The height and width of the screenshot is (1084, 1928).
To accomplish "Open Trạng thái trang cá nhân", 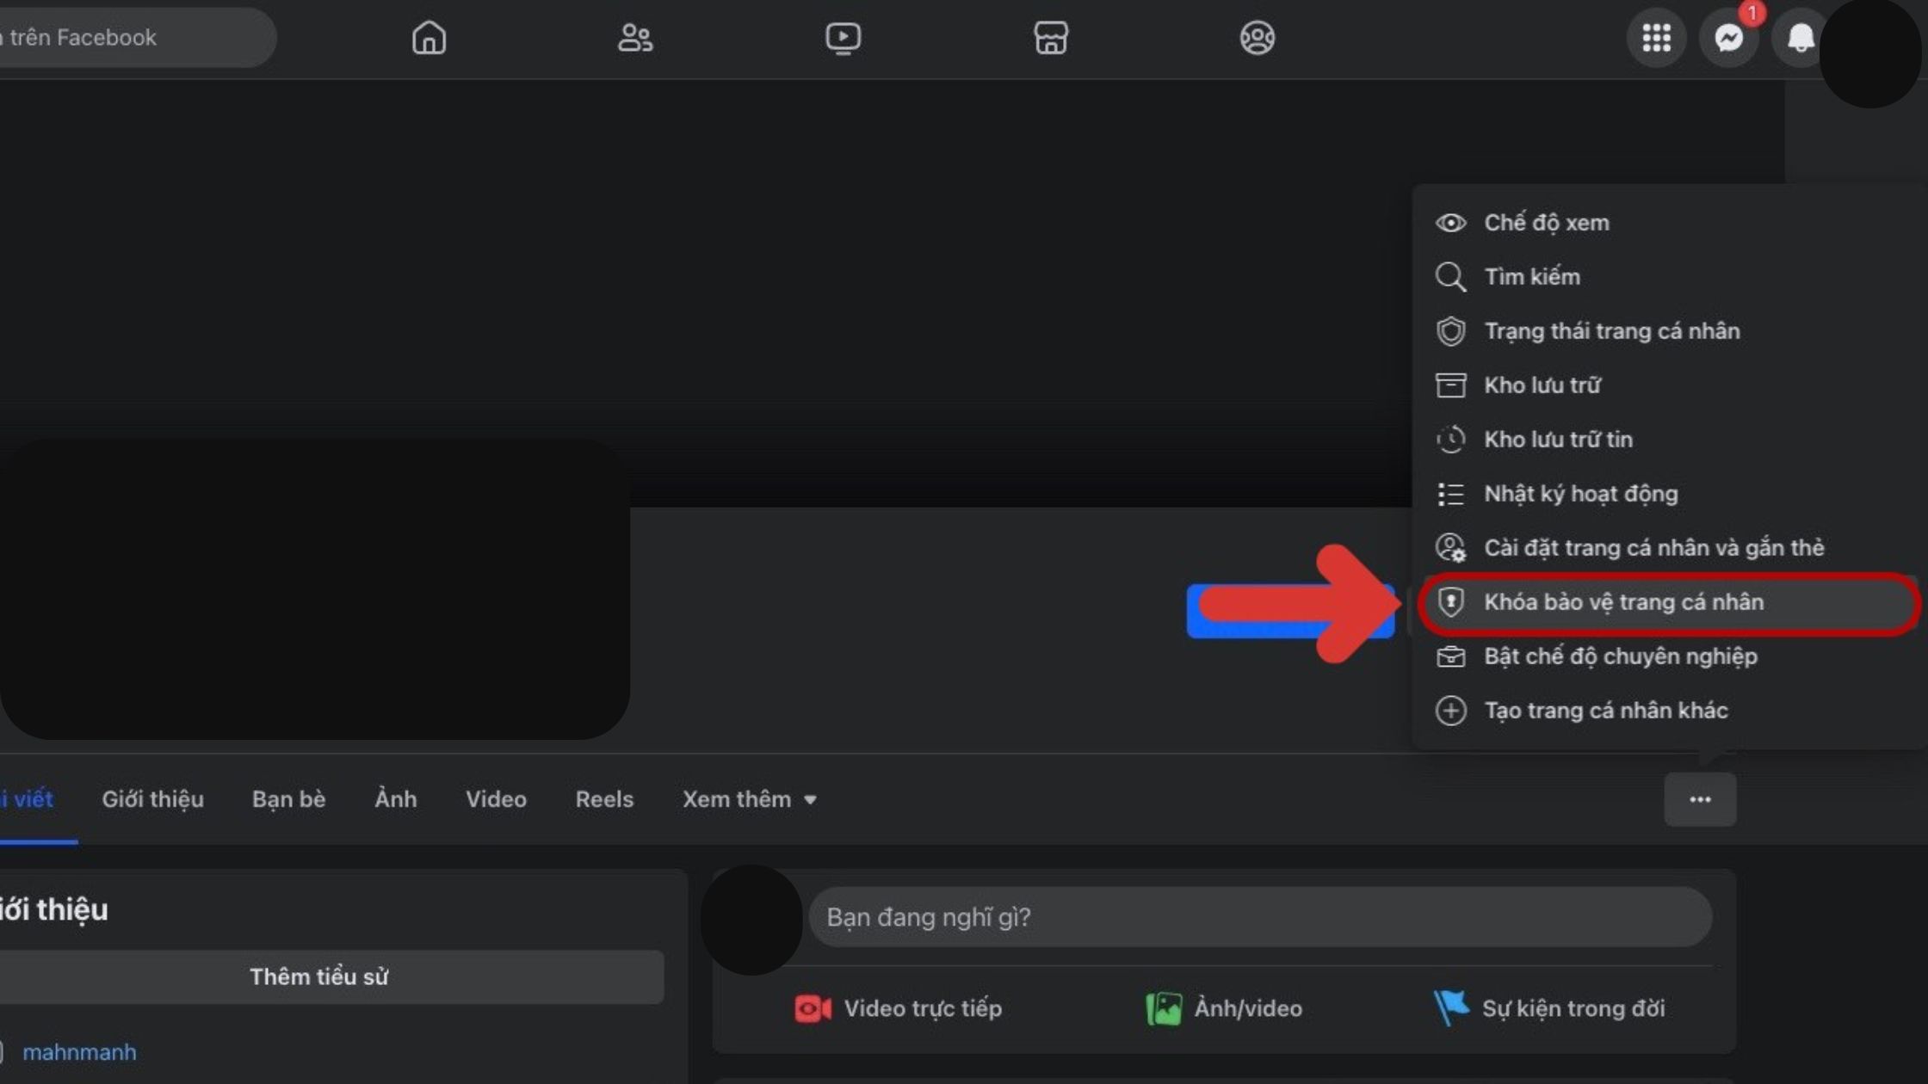I will click(1668, 331).
